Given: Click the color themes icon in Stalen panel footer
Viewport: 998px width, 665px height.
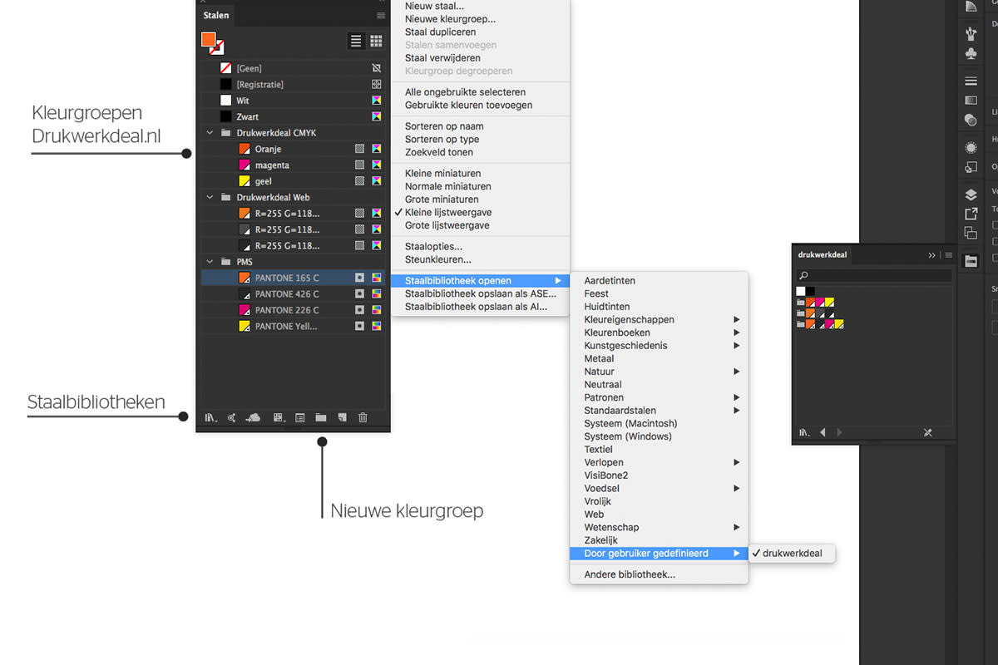Looking at the screenshot, I should pyautogui.click(x=232, y=417).
